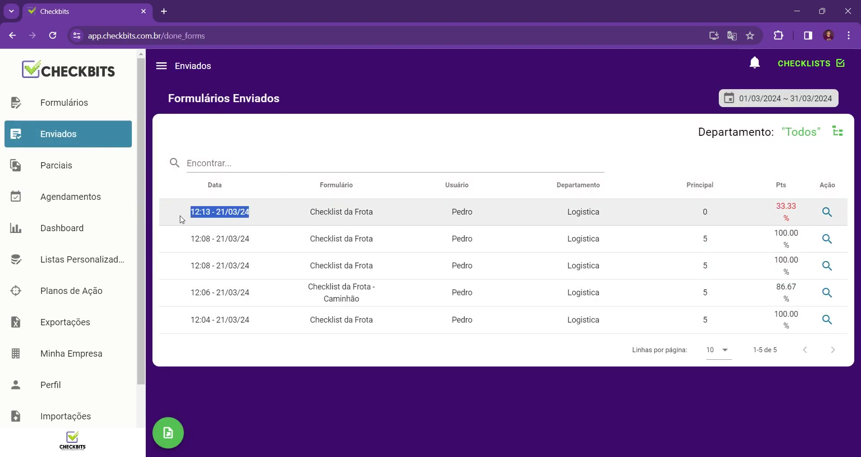Click the Checklist da Frota - Caminhão cell
The width and height of the screenshot is (861, 457).
pos(341,293)
